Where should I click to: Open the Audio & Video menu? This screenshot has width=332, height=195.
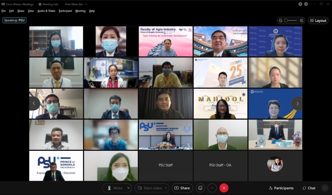(x=46, y=11)
